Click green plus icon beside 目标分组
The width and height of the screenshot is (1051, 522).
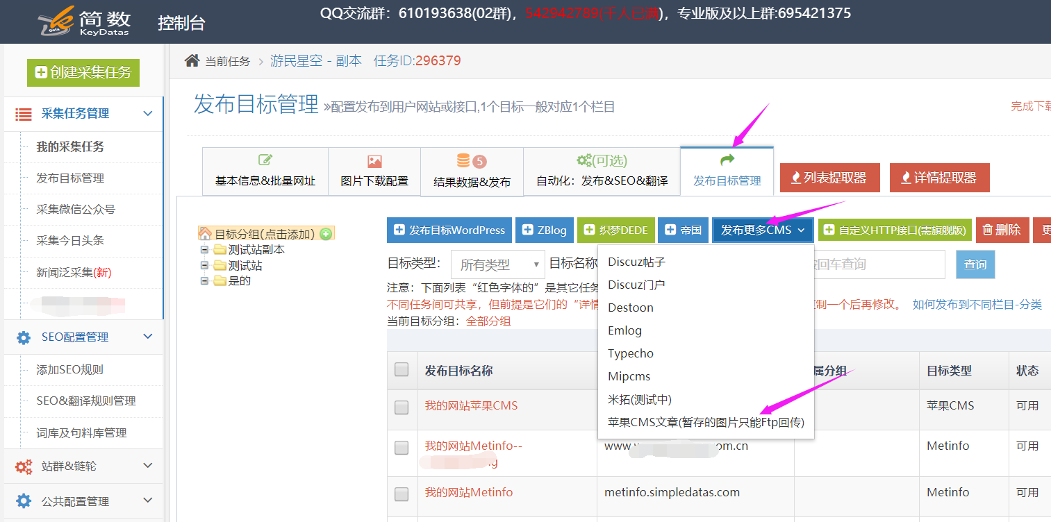(x=326, y=234)
